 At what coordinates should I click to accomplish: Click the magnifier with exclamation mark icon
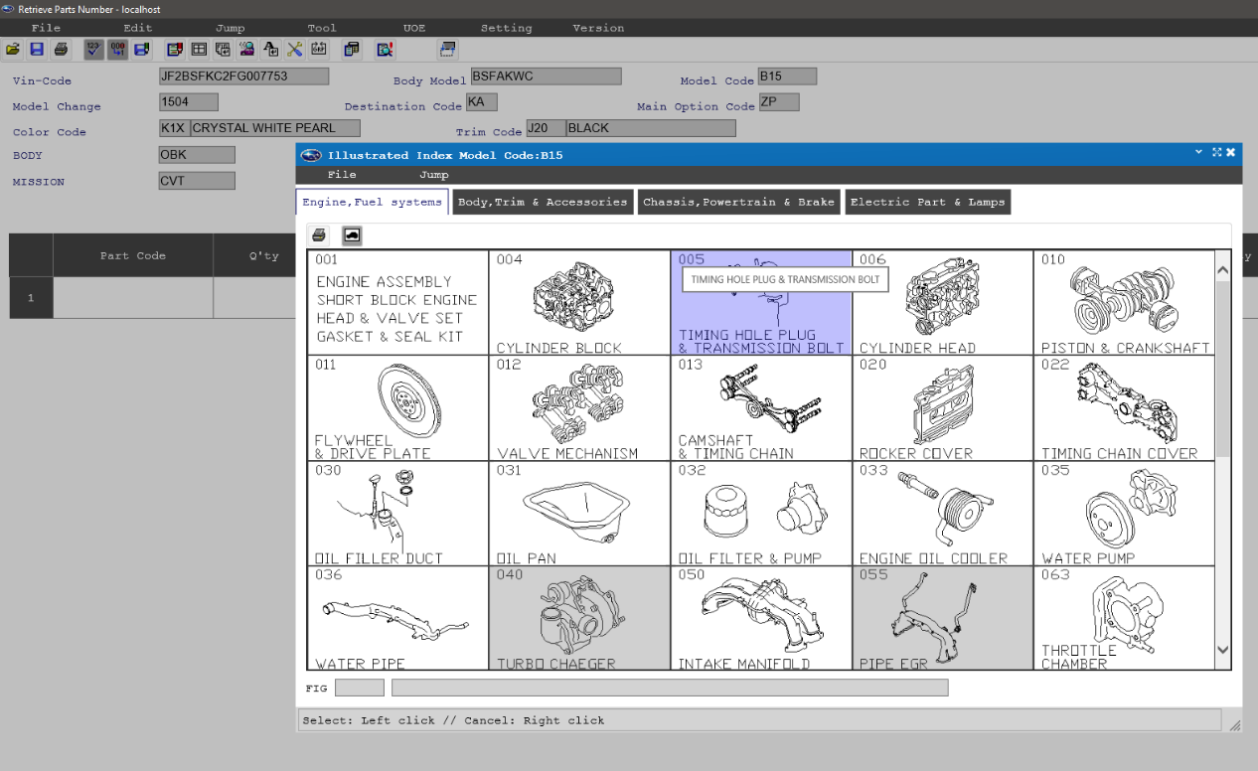pyautogui.click(x=385, y=49)
